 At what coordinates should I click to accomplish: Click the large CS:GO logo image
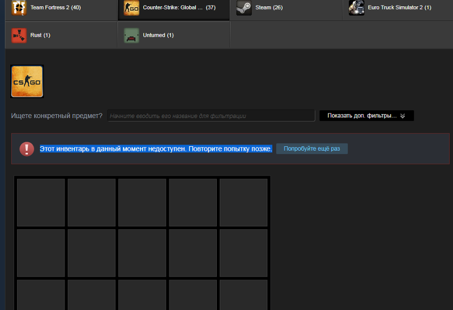(x=27, y=81)
